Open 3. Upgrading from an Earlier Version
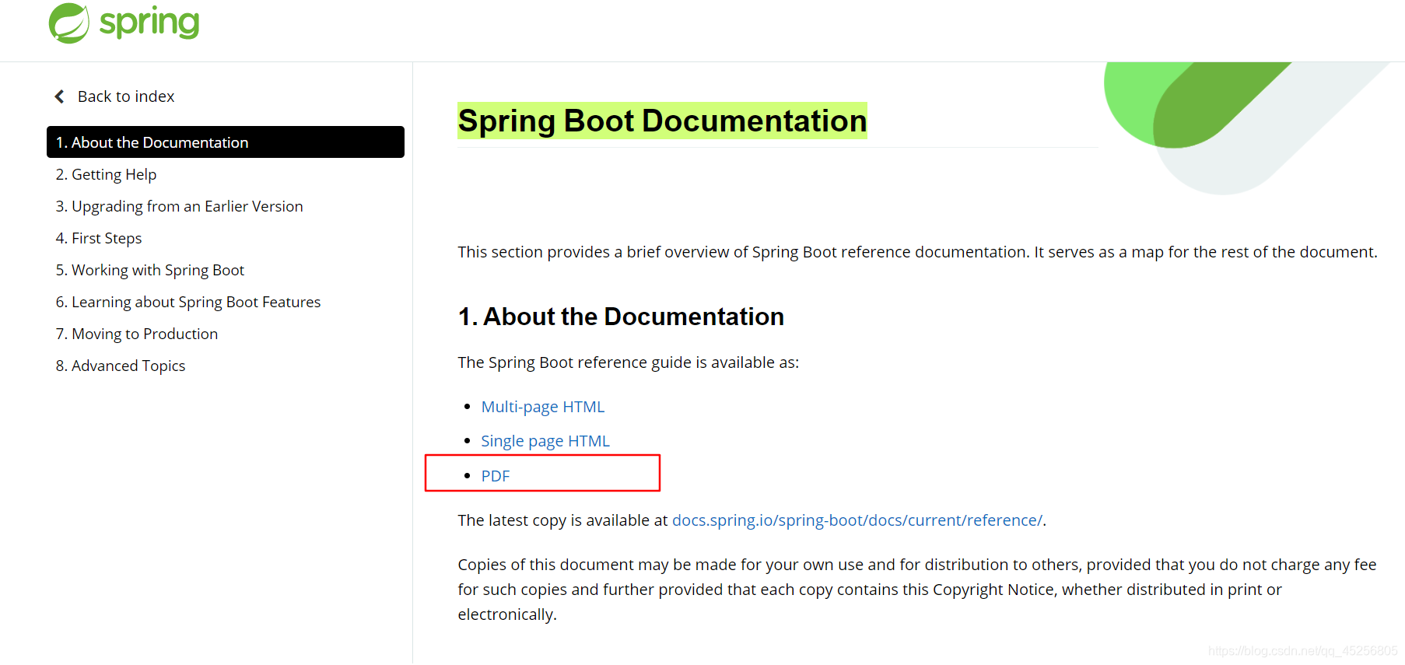 point(179,206)
